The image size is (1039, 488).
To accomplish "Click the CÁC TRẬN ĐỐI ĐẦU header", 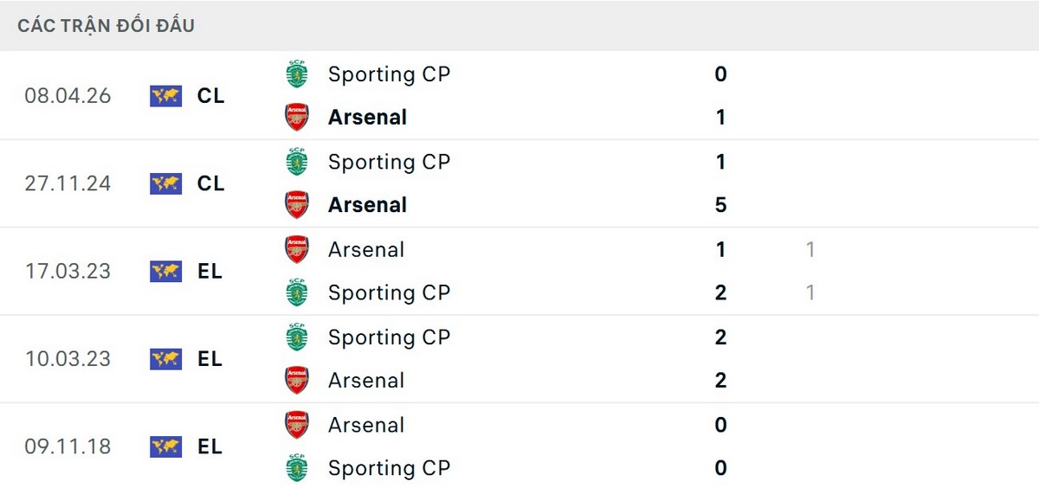I will pyautogui.click(x=106, y=26).
